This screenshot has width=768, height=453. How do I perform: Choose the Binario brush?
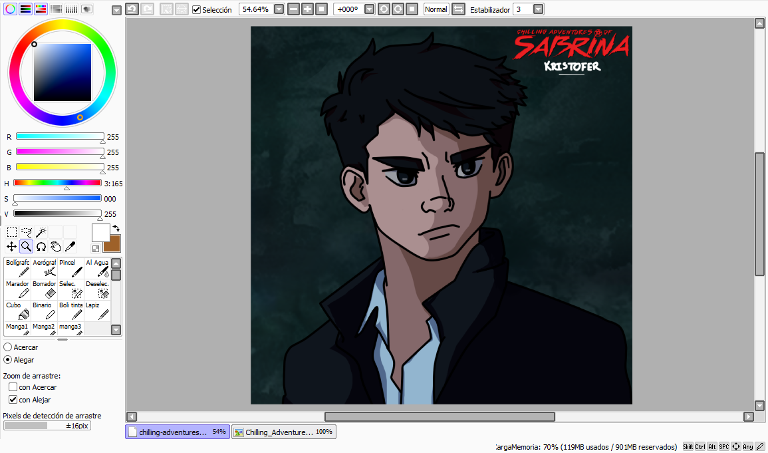point(44,311)
